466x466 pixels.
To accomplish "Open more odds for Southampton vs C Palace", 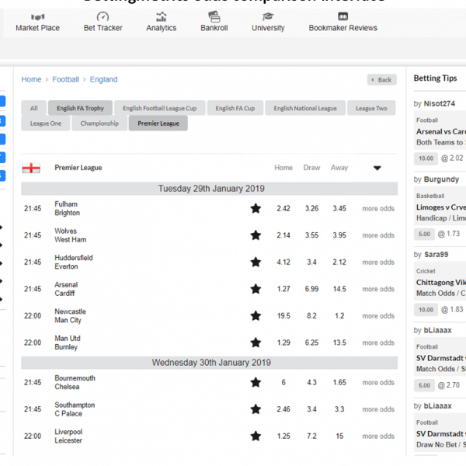I will click(378, 409).
